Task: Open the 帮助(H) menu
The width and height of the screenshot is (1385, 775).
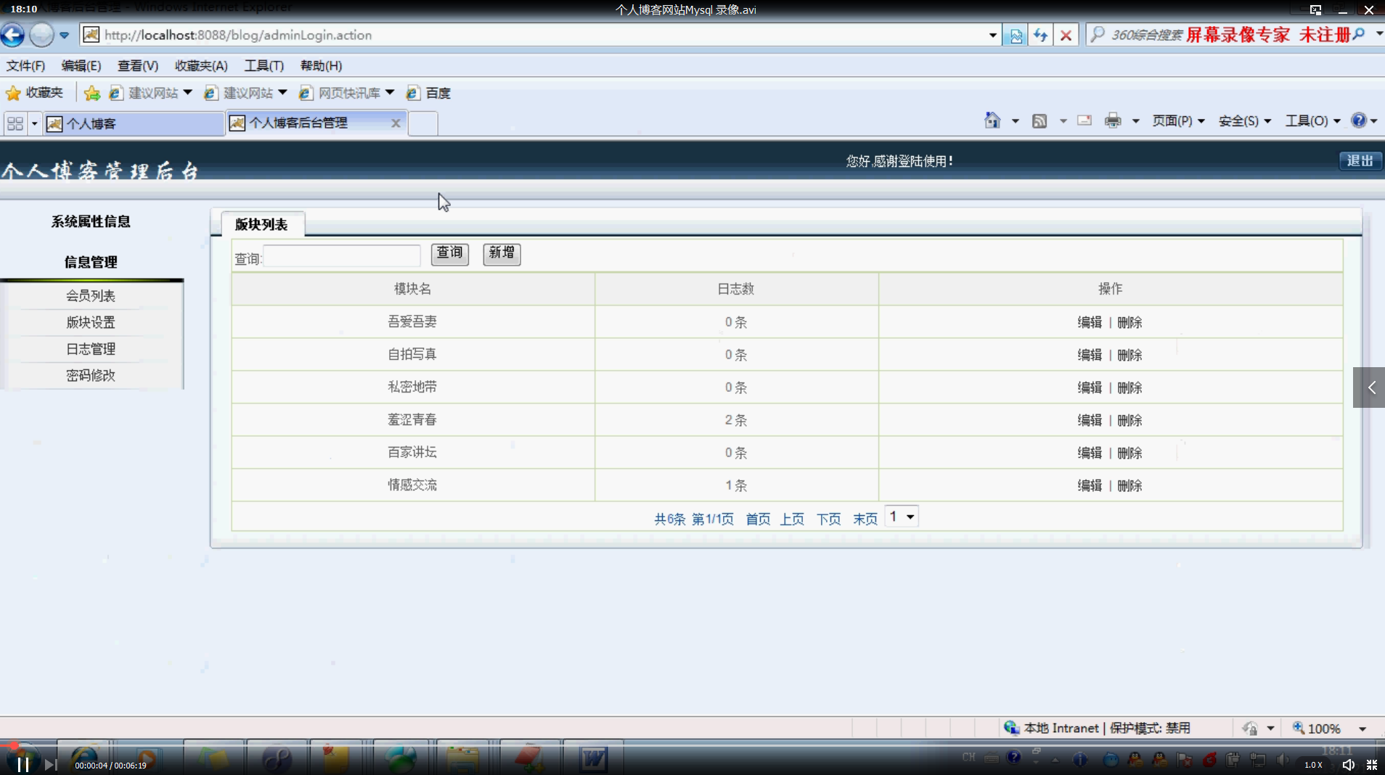Action: [x=321, y=65]
